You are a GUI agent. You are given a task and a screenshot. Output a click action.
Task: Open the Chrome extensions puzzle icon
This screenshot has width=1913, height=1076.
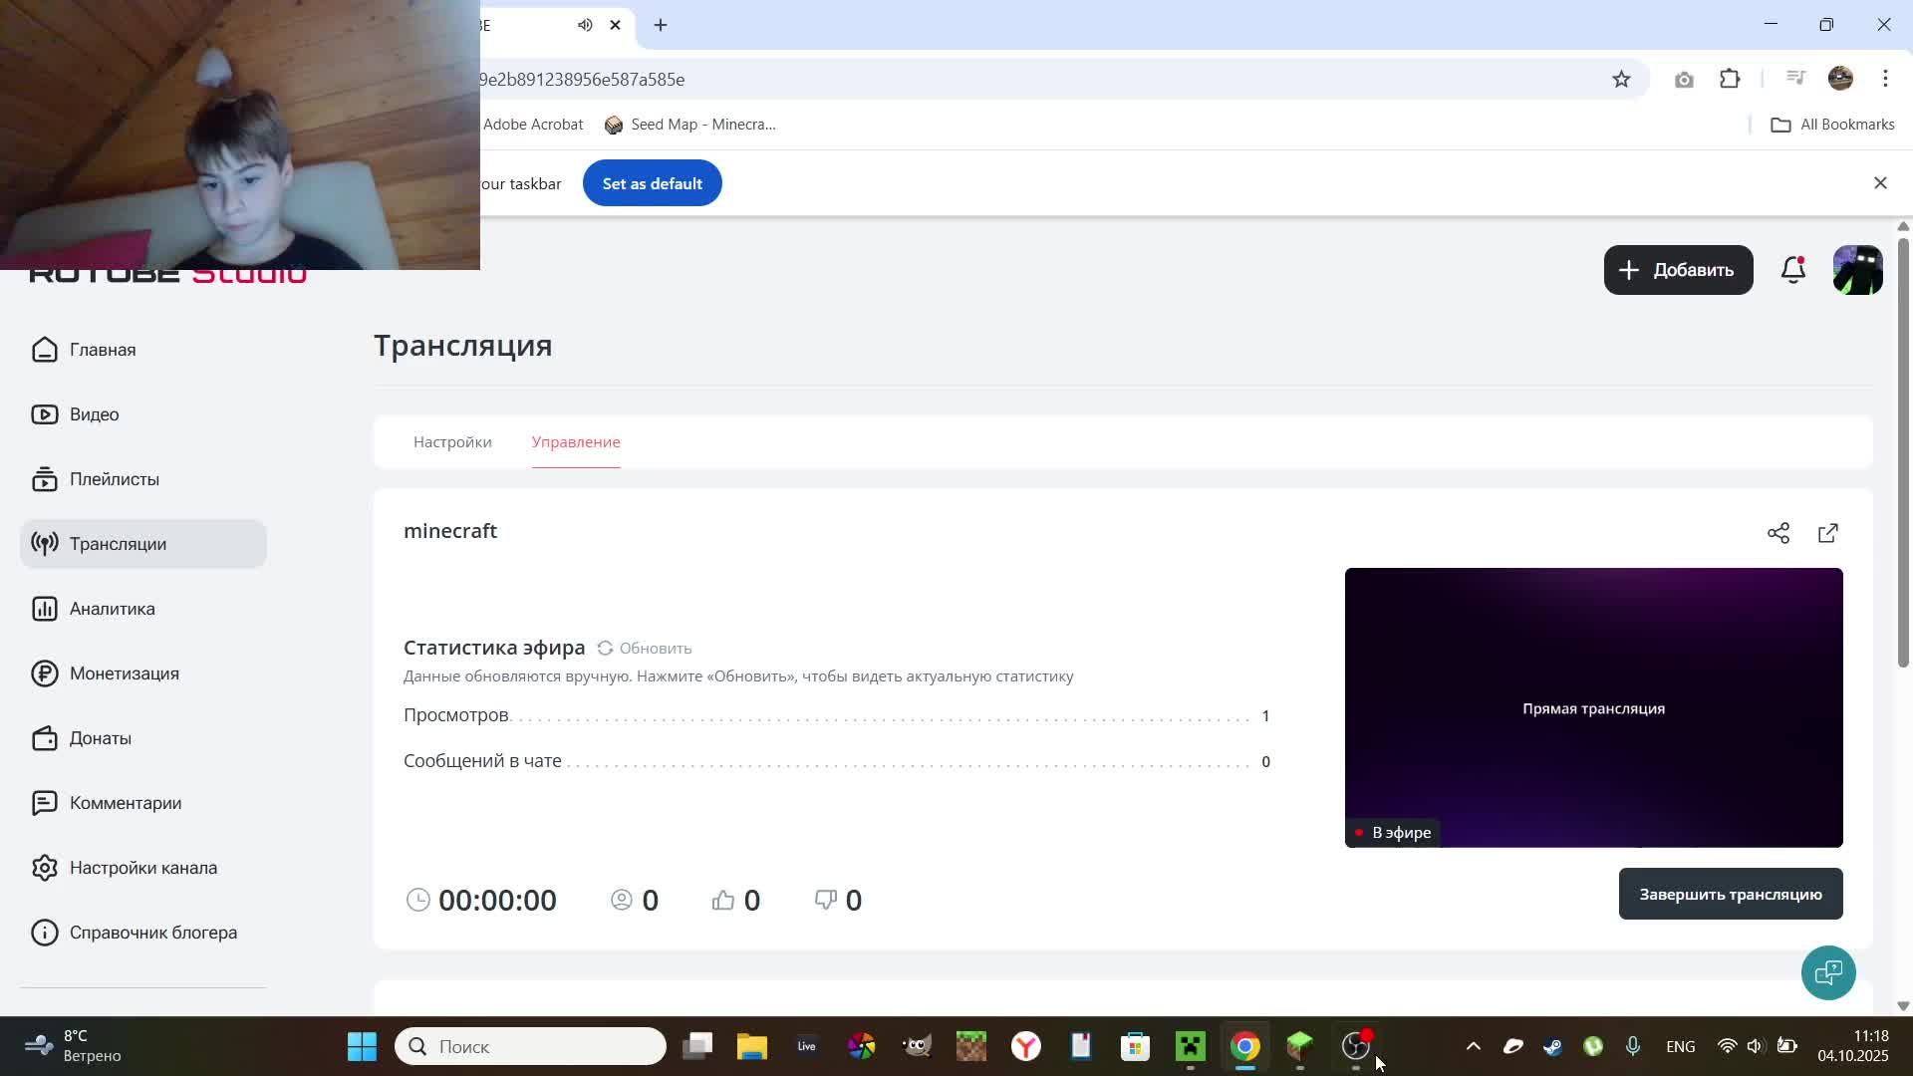(1731, 80)
